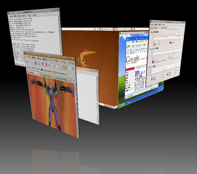Screen dimensions: 197x174
Task: Select last tab in system monitor
Action: click(x=164, y=27)
